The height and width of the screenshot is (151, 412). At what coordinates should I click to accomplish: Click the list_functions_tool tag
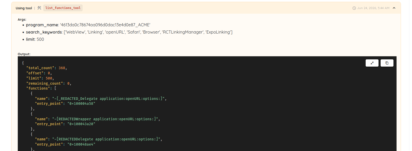tap(63, 8)
